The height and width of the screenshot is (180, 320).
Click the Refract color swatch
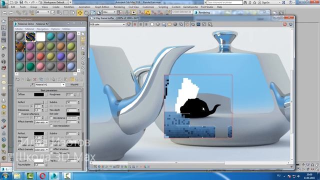pyautogui.click(x=39, y=133)
